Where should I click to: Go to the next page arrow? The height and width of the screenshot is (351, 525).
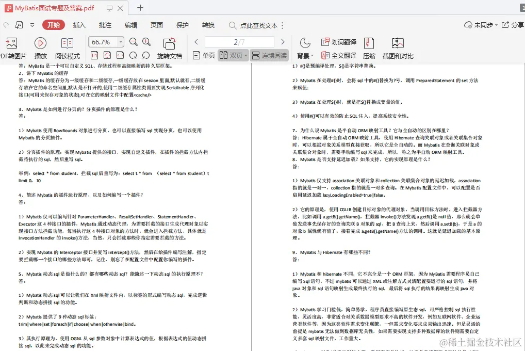[283, 42]
